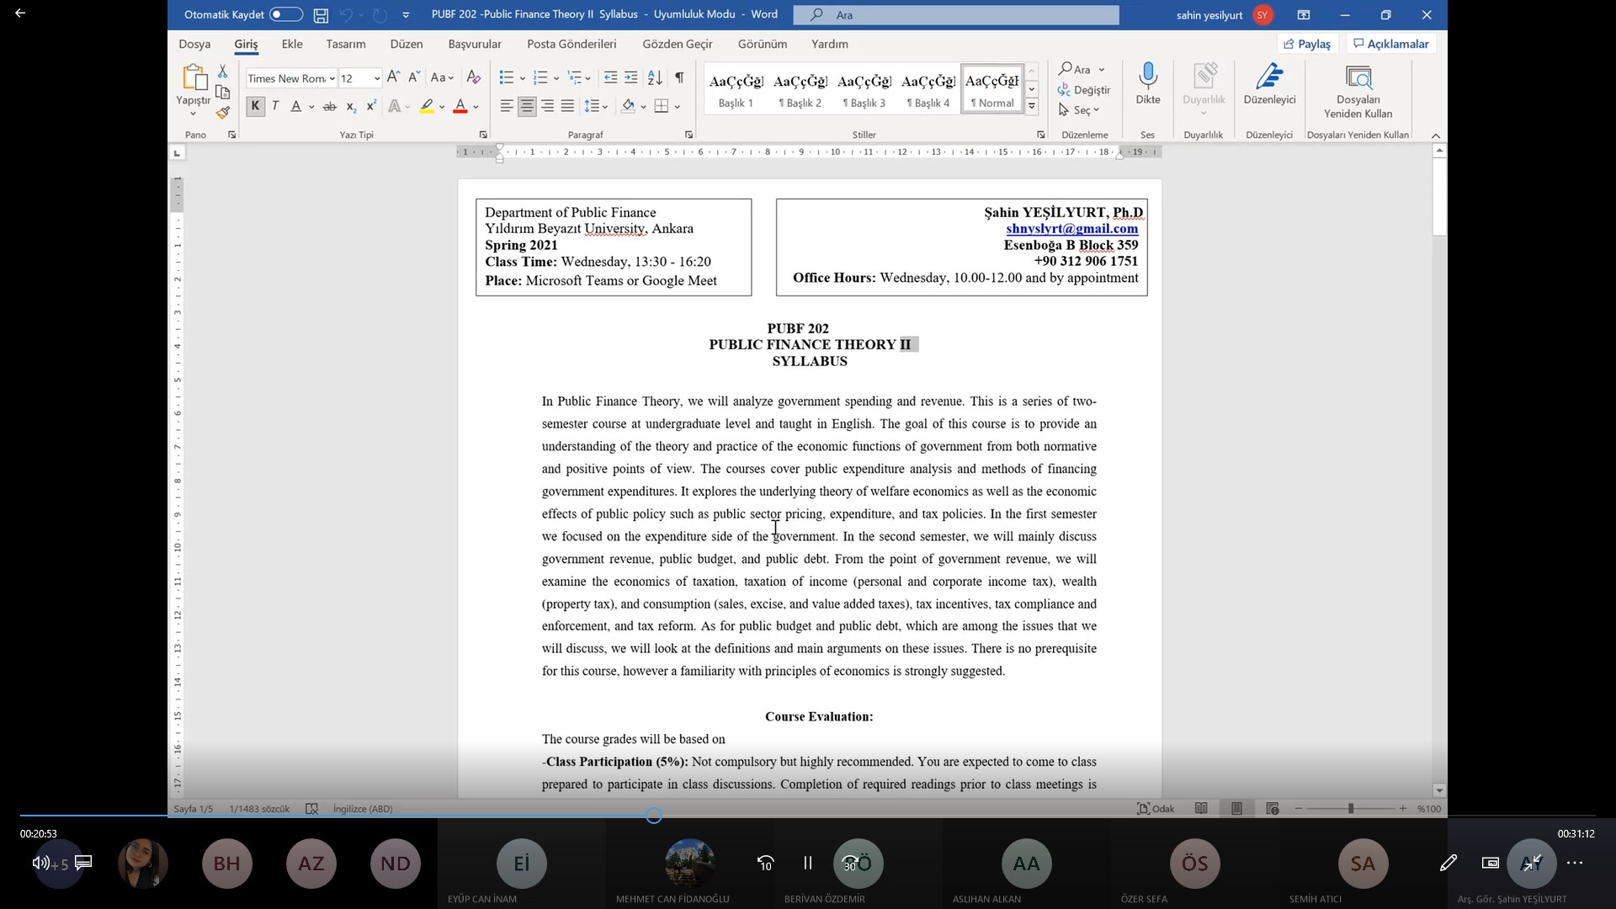1616x909 pixels.
Task: Open the font size dropdown
Action: pos(376,78)
